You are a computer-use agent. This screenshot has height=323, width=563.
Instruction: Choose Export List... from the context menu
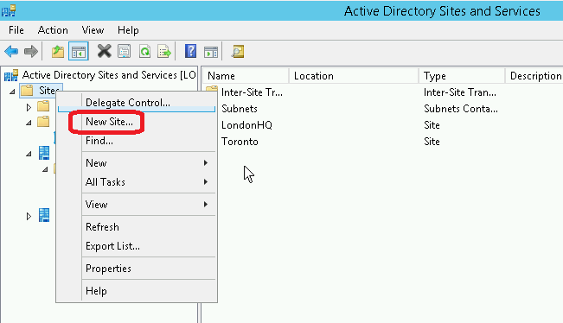pos(137,246)
